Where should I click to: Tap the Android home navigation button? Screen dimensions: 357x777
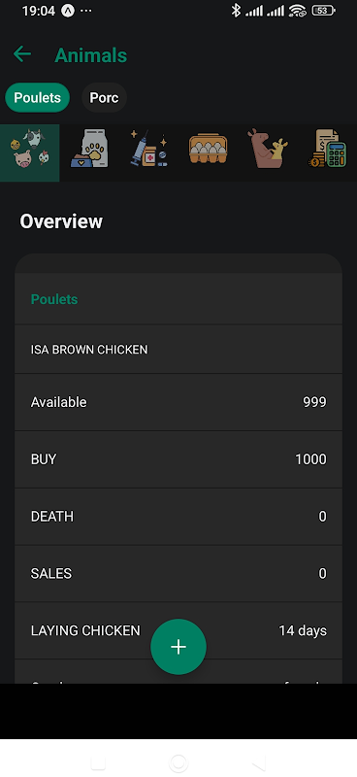click(x=178, y=762)
